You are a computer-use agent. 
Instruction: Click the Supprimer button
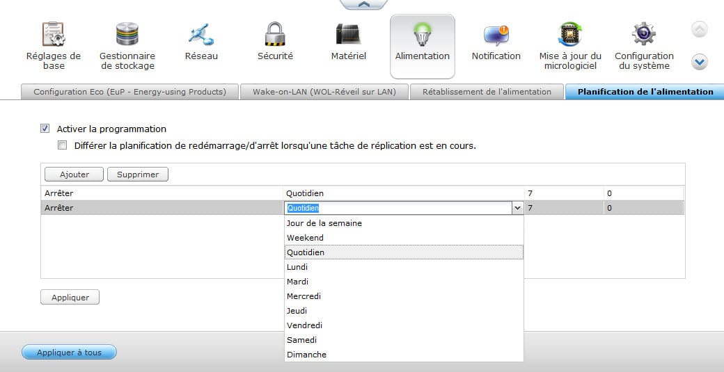click(x=138, y=175)
